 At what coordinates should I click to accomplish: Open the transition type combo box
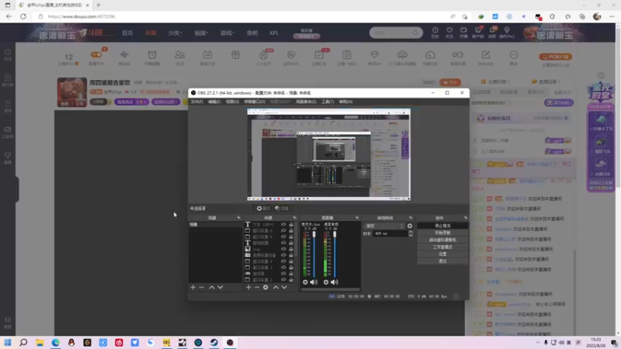click(384, 226)
